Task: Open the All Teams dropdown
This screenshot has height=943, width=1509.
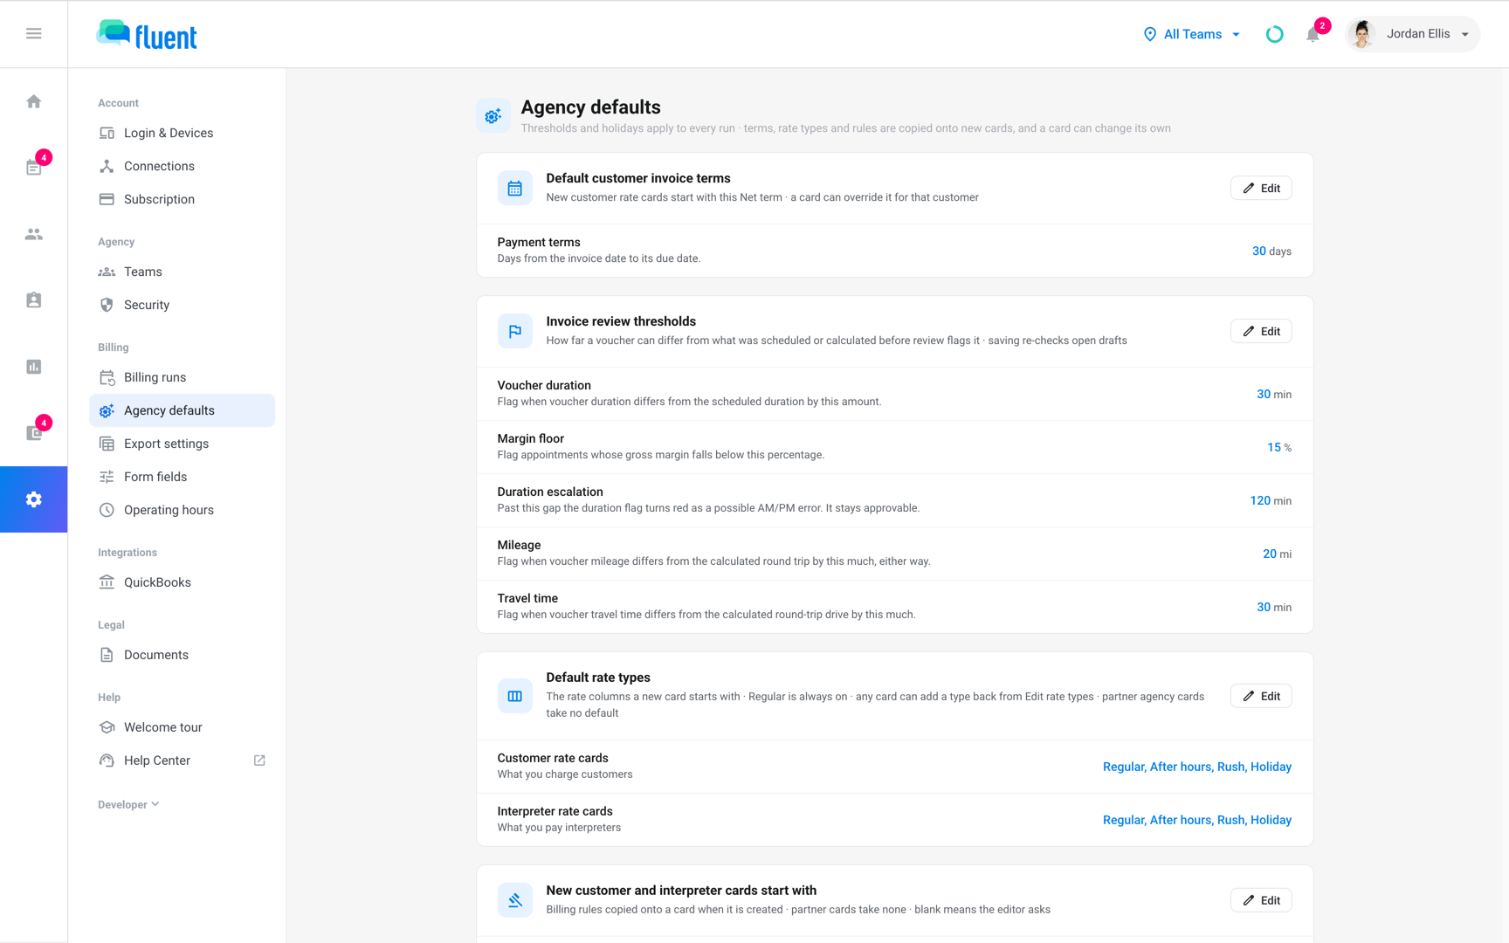Action: tap(1191, 34)
